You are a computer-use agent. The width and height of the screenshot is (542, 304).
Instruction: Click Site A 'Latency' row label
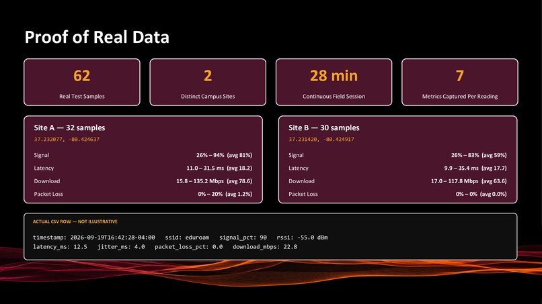coord(44,168)
